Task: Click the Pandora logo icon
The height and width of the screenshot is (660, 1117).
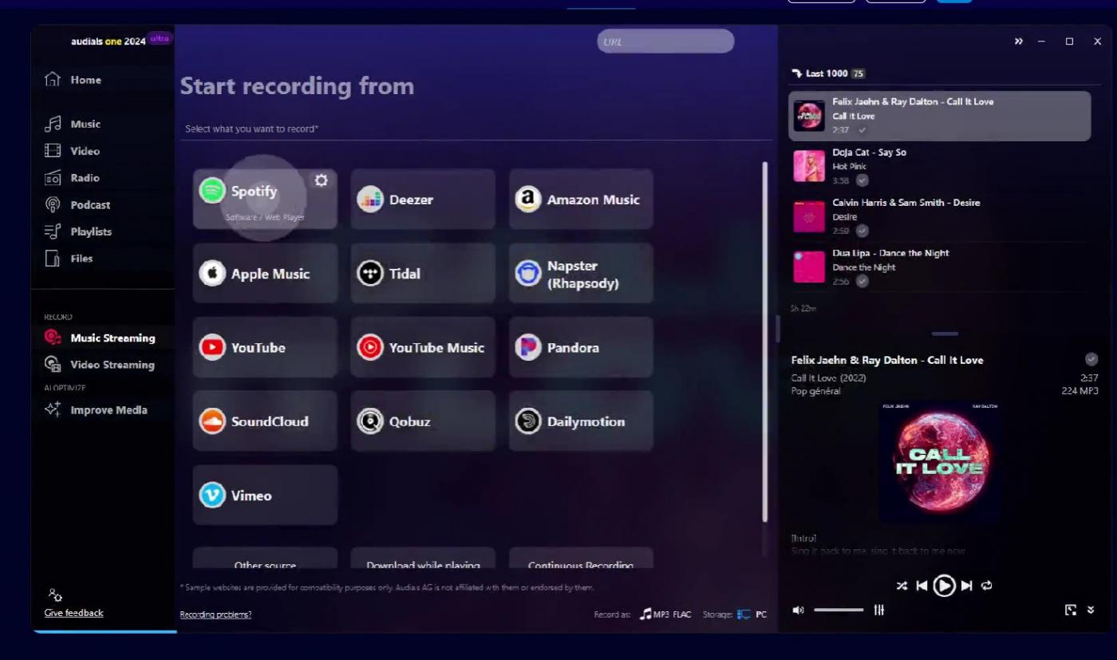Action: pyautogui.click(x=528, y=347)
